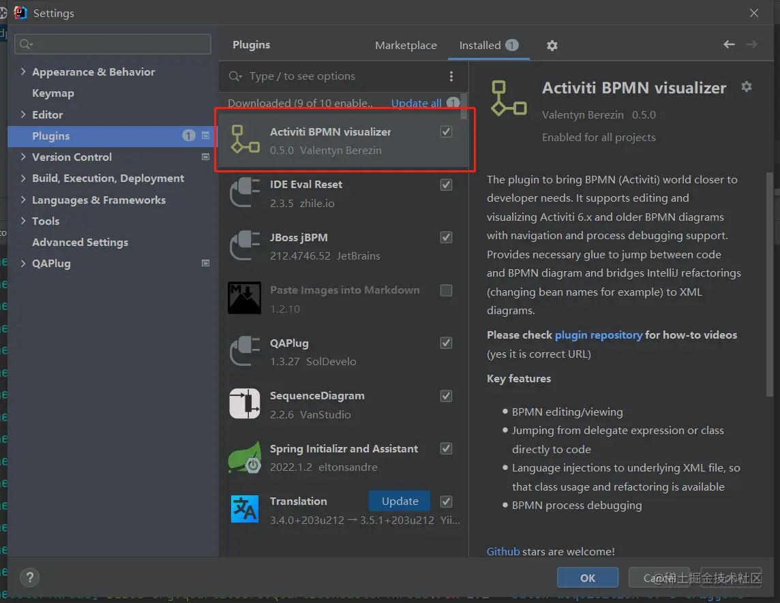This screenshot has width=780, height=603.
Task: Open Keymap settings
Action: coord(53,93)
